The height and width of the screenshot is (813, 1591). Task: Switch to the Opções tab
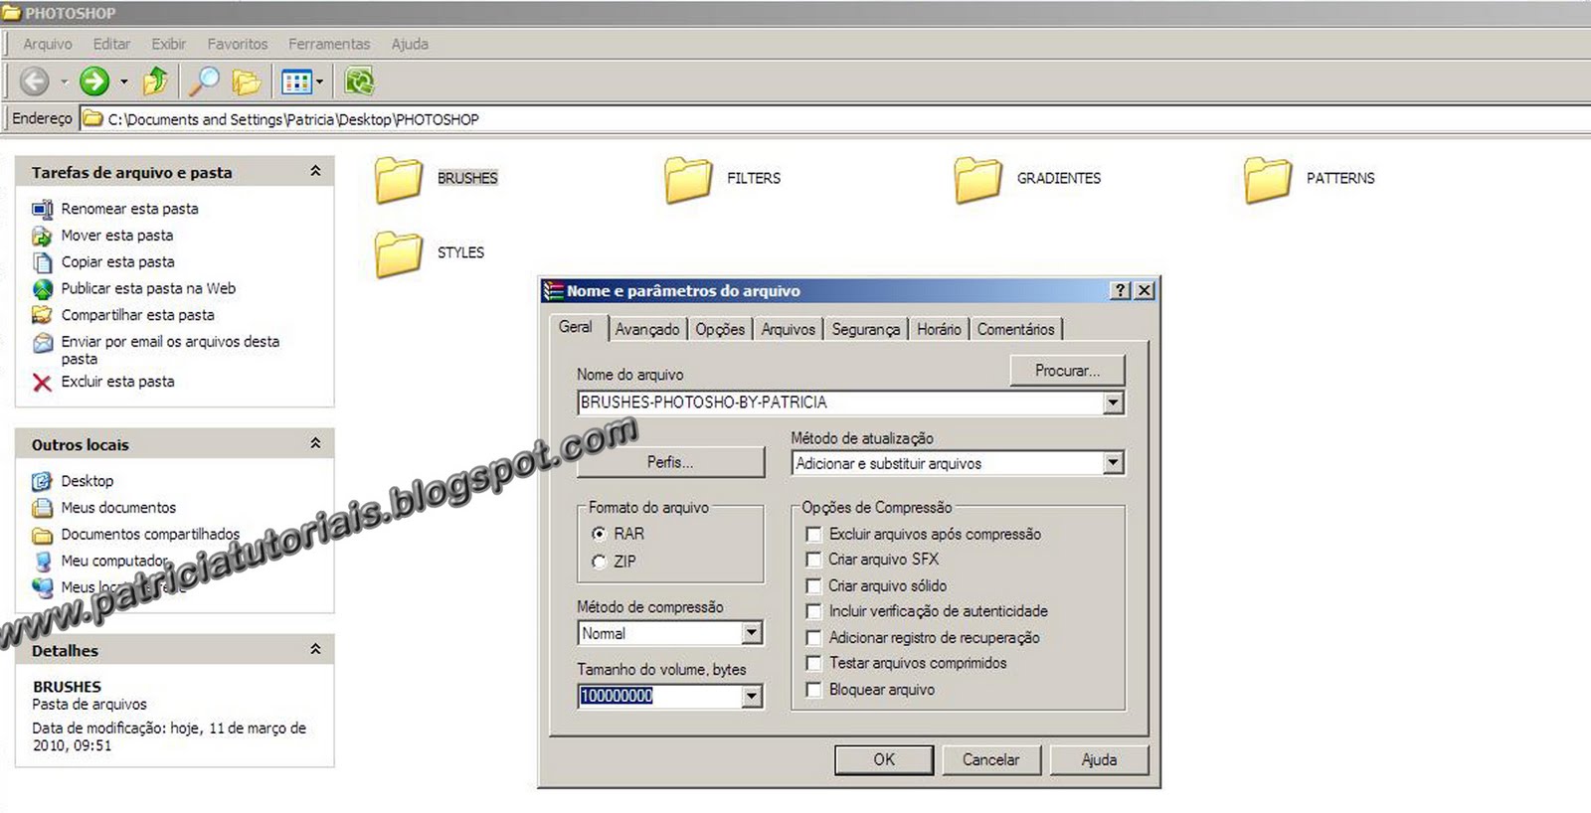point(720,329)
